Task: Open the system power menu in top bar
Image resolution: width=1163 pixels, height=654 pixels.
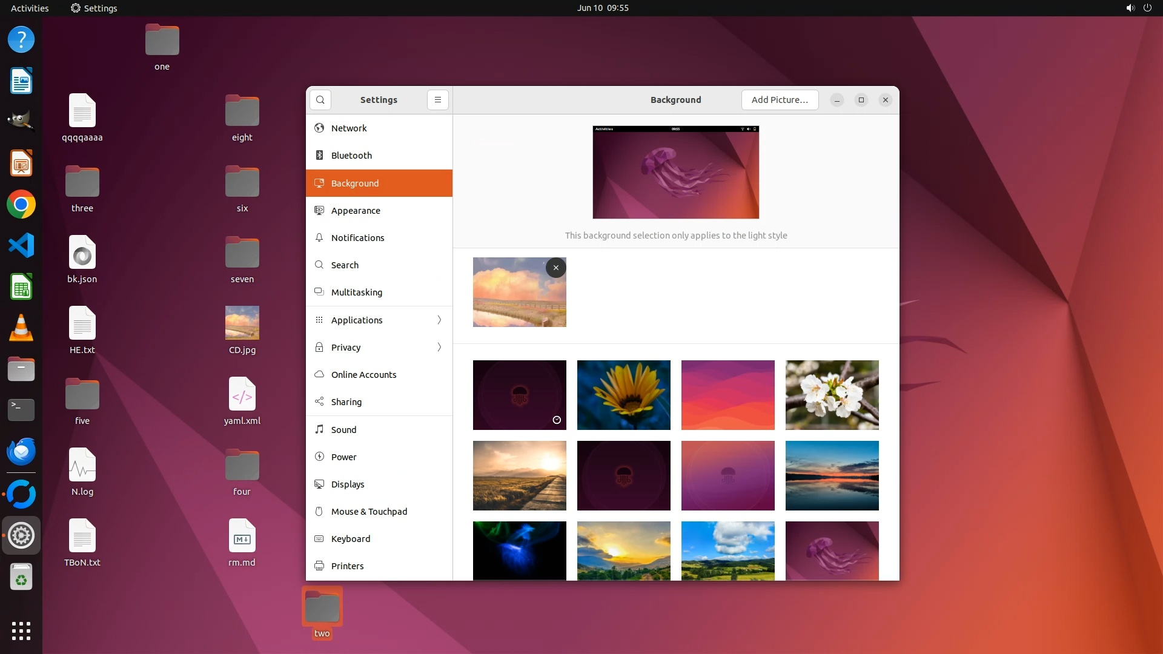Action: pyautogui.click(x=1147, y=8)
